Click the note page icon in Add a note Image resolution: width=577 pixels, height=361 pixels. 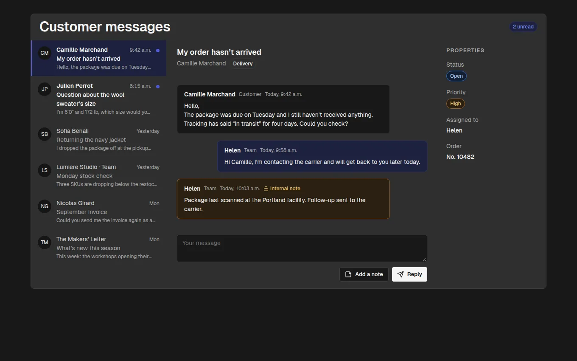[x=348, y=274]
